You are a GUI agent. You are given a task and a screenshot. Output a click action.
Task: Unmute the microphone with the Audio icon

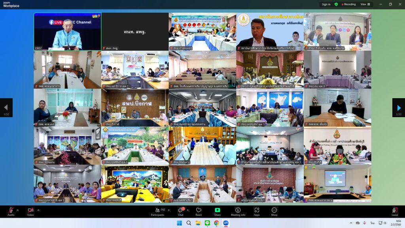(x=11, y=211)
